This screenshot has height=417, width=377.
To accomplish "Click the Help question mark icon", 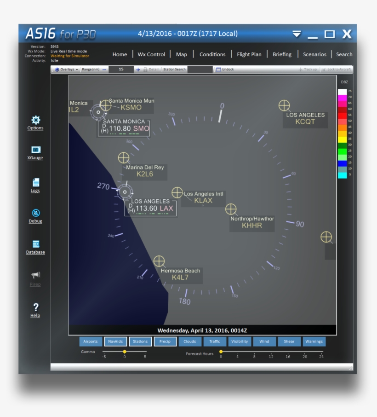I will click(x=35, y=307).
